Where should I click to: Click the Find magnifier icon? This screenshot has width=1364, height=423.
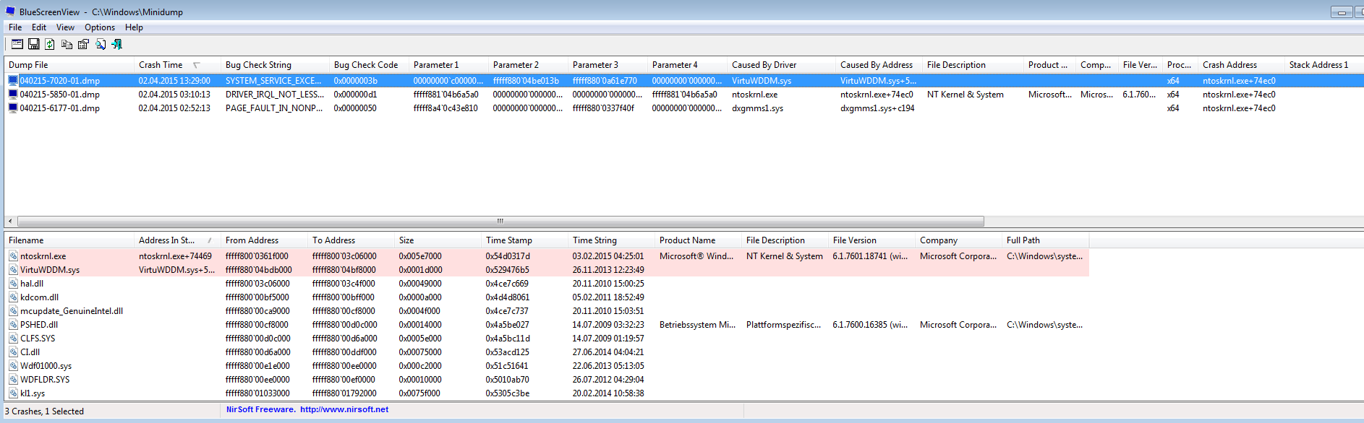pos(100,44)
